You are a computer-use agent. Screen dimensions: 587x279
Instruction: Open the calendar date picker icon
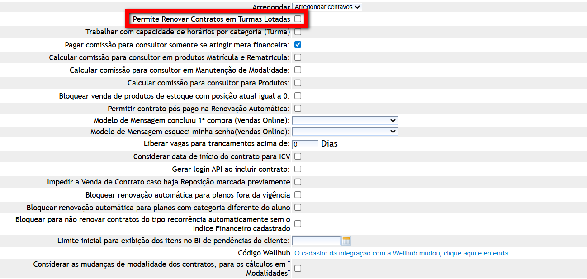coord(346,241)
